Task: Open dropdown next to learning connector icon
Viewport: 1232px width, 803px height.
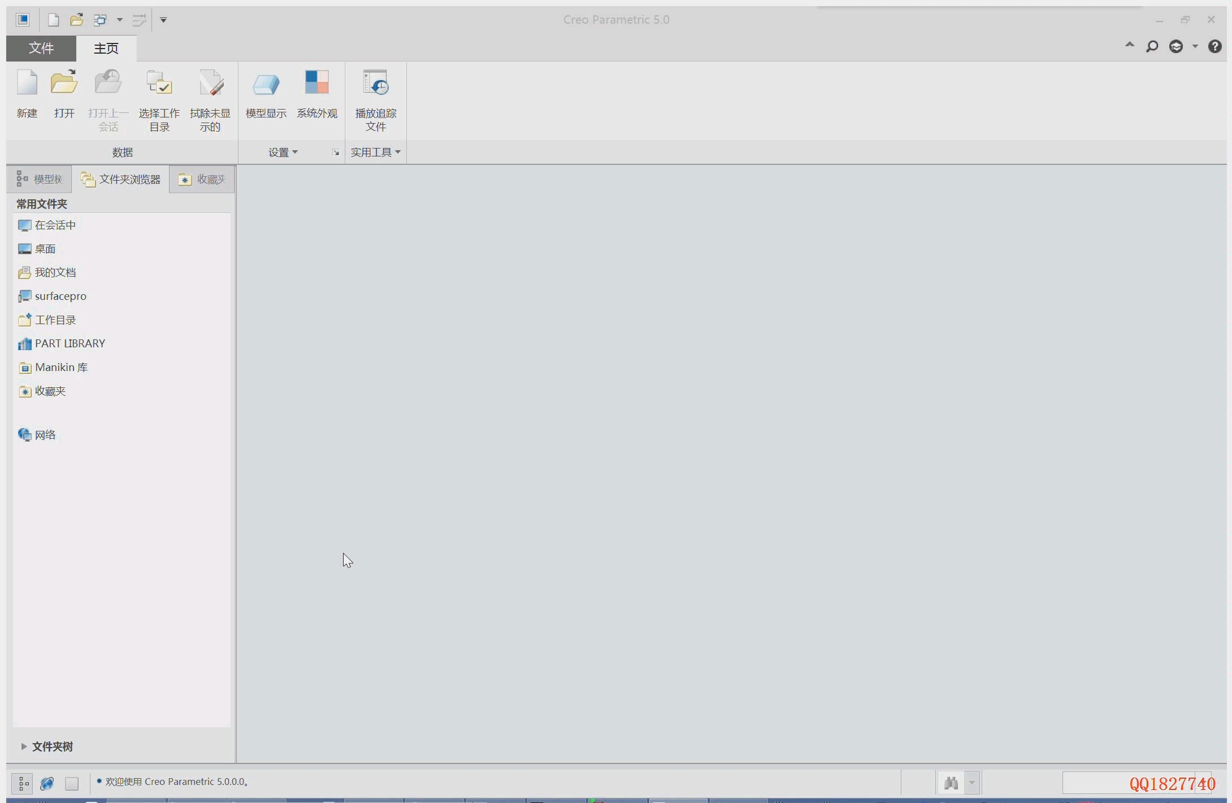Action: (1195, 46)
